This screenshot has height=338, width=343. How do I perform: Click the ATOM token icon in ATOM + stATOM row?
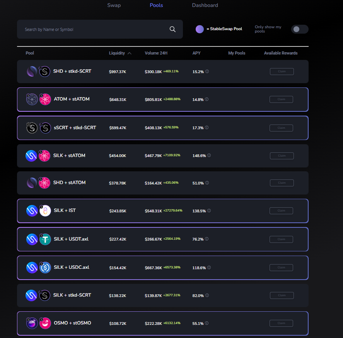point(32,99)
